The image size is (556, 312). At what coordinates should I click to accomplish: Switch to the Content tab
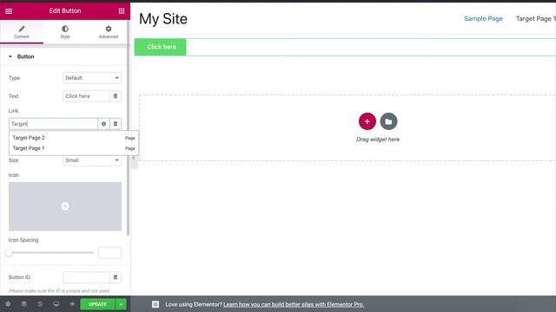click(22, 32)
